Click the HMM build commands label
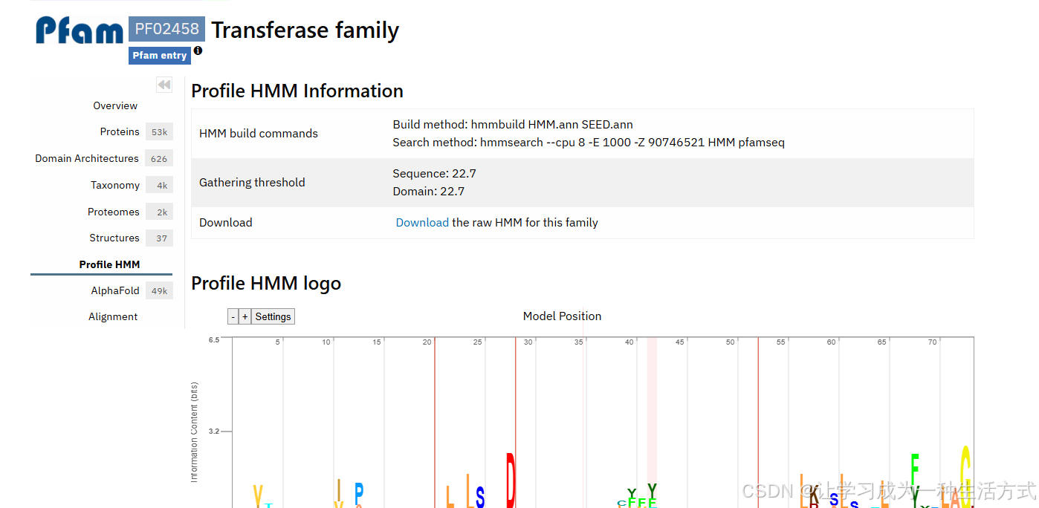This screenshot has width=1039, height=508. [x=259, y=134]
